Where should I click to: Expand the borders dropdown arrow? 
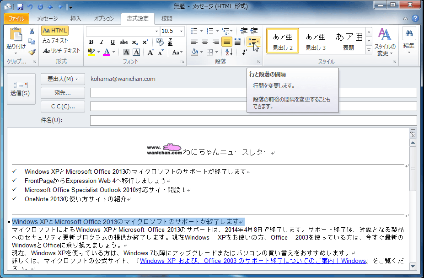pos(217,52)
